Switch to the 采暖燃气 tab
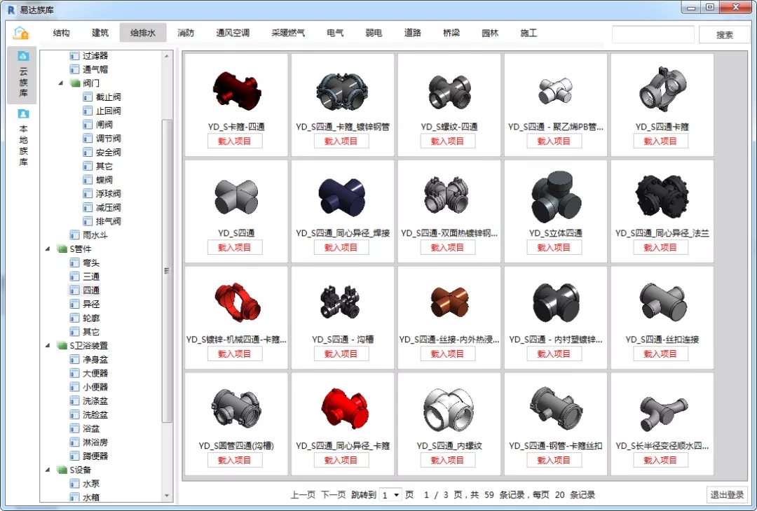 tap(288, 33)
